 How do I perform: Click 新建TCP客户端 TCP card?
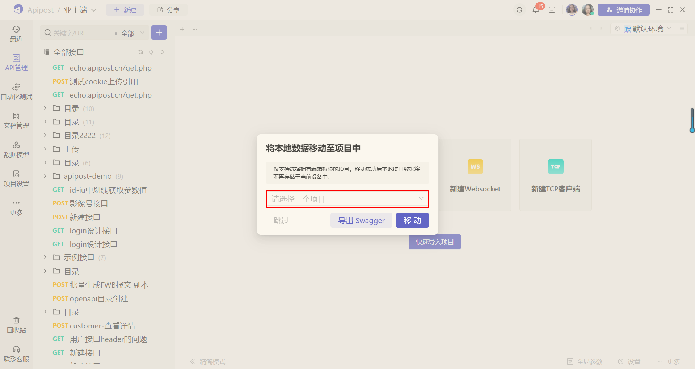pos(556,175)
